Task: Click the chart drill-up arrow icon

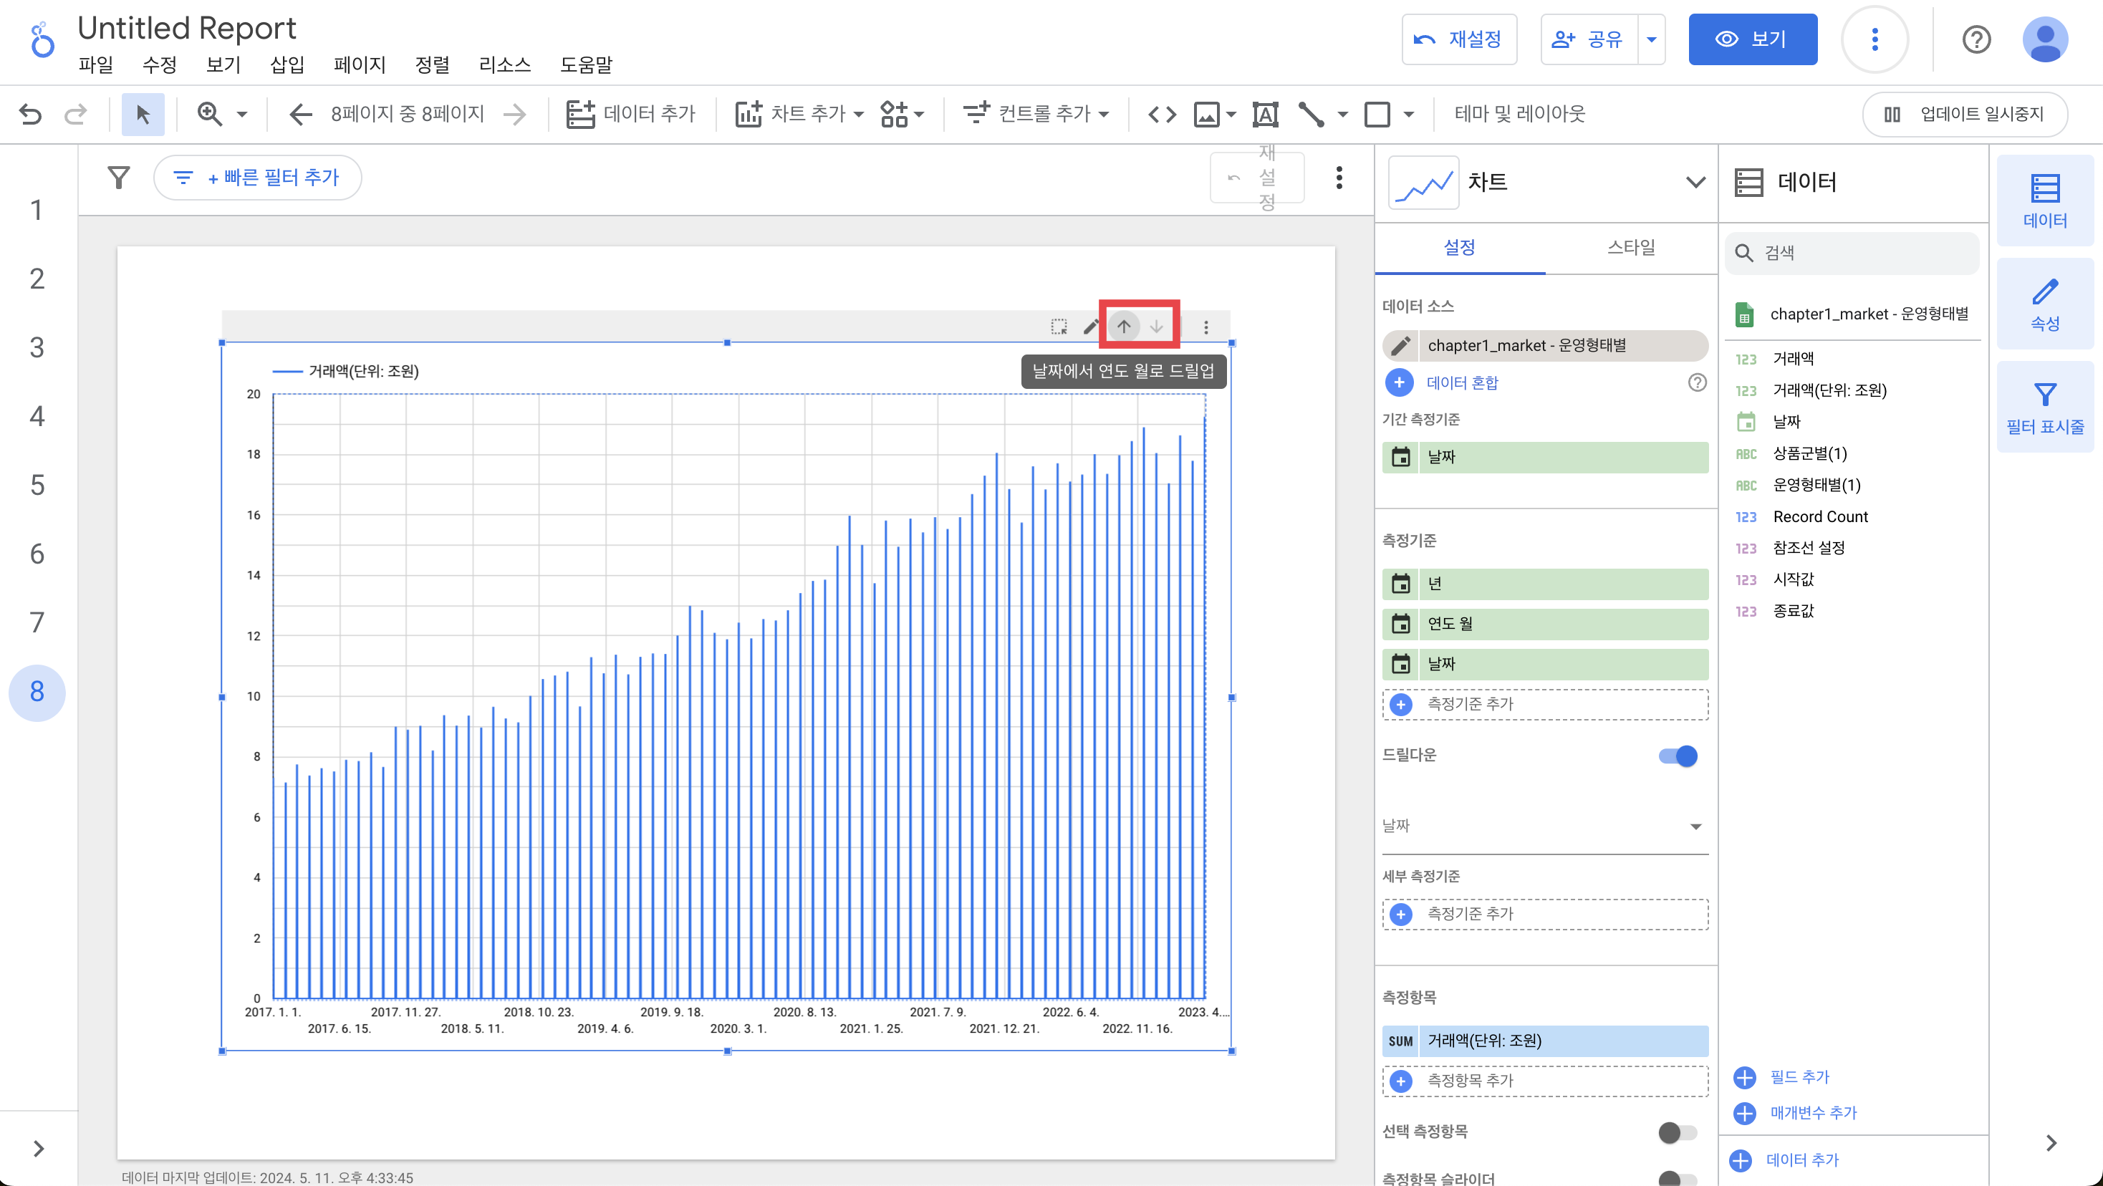Action: [x=1124, y=327]
